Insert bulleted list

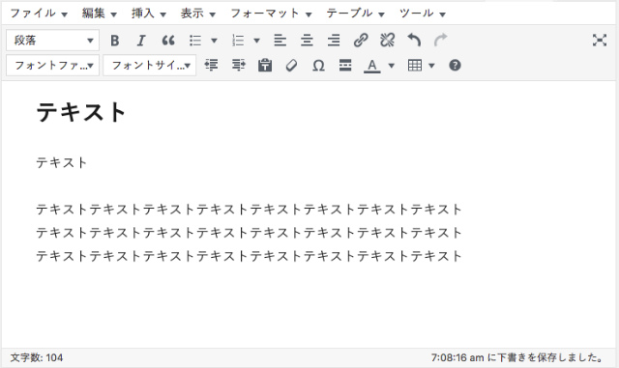(195, 41)
